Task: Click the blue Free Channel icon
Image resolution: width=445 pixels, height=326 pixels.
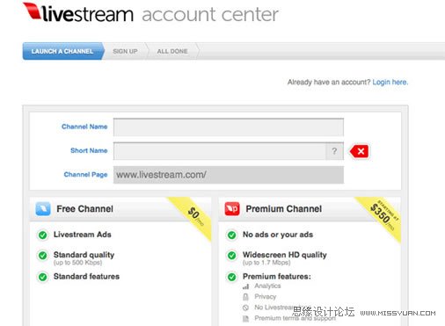Action: 43,209
